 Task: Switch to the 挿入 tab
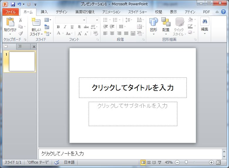(44, 12)
